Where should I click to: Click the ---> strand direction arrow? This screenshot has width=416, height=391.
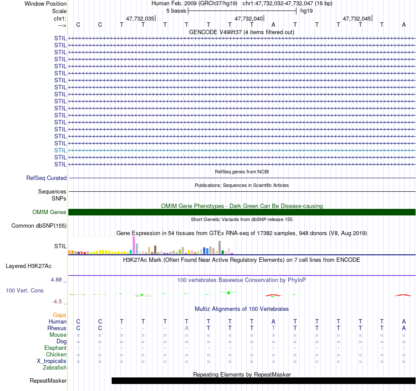coord(62,25)
